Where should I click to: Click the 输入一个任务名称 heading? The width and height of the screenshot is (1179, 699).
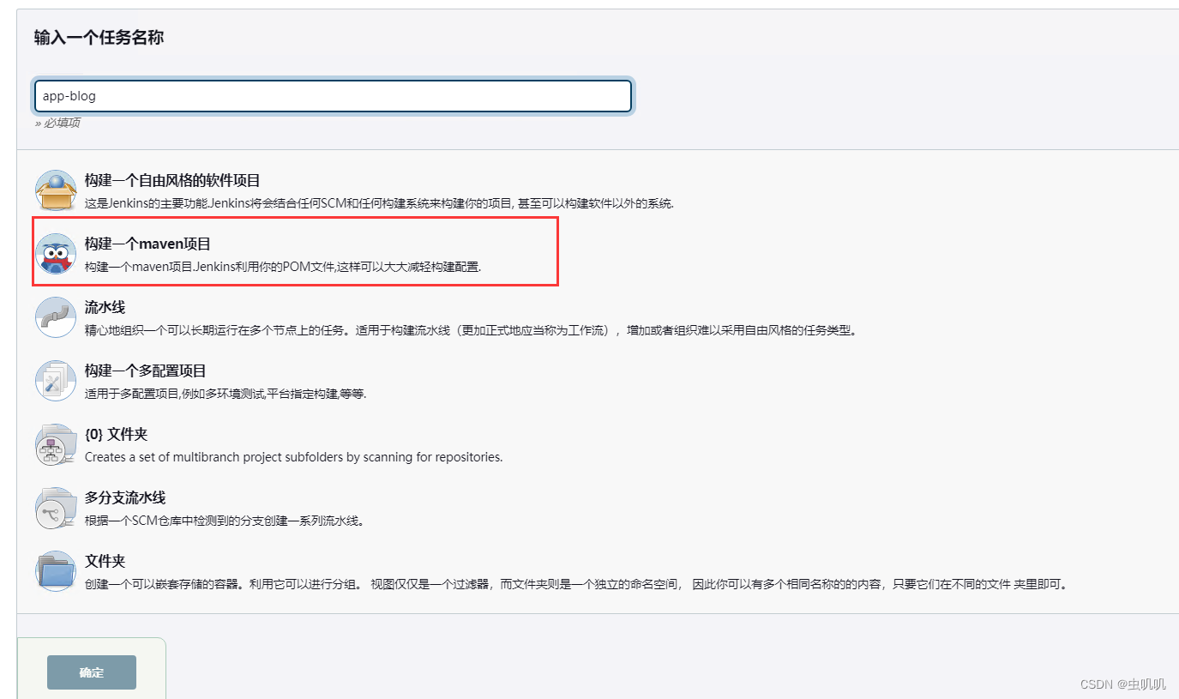click(99, 38)
